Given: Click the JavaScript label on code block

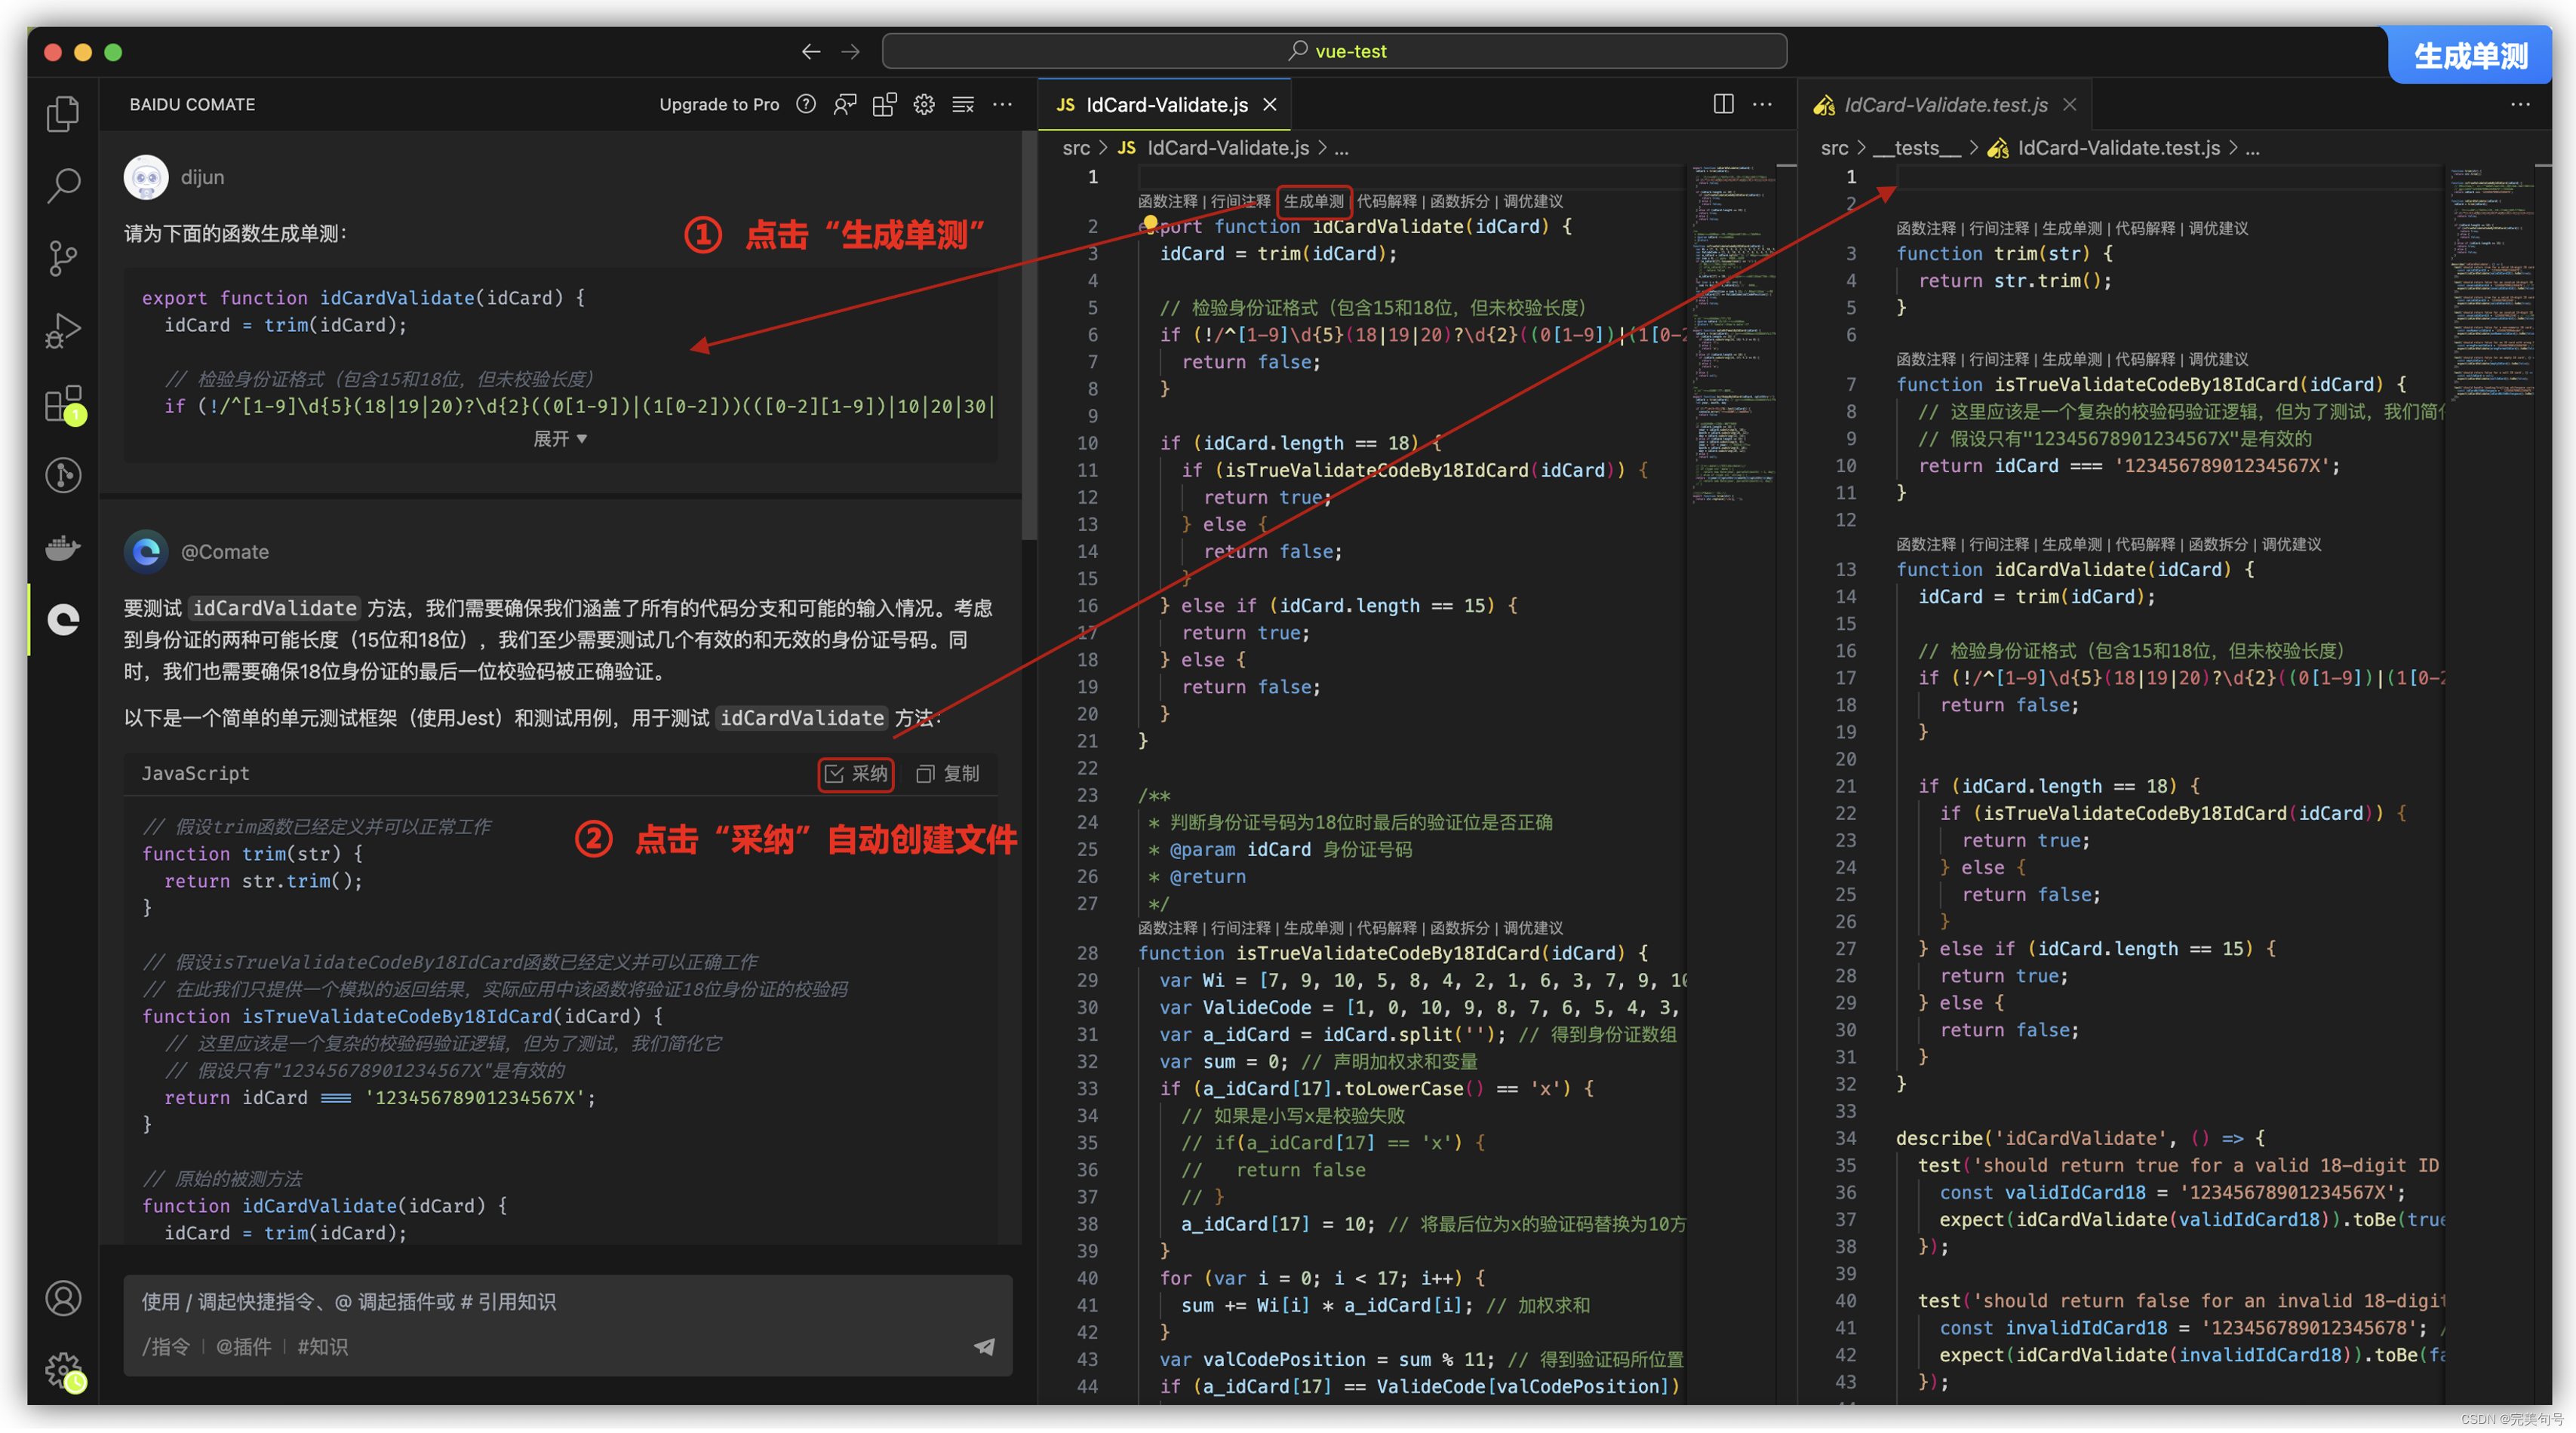Looking at the screenshot, I should point(196,774).
